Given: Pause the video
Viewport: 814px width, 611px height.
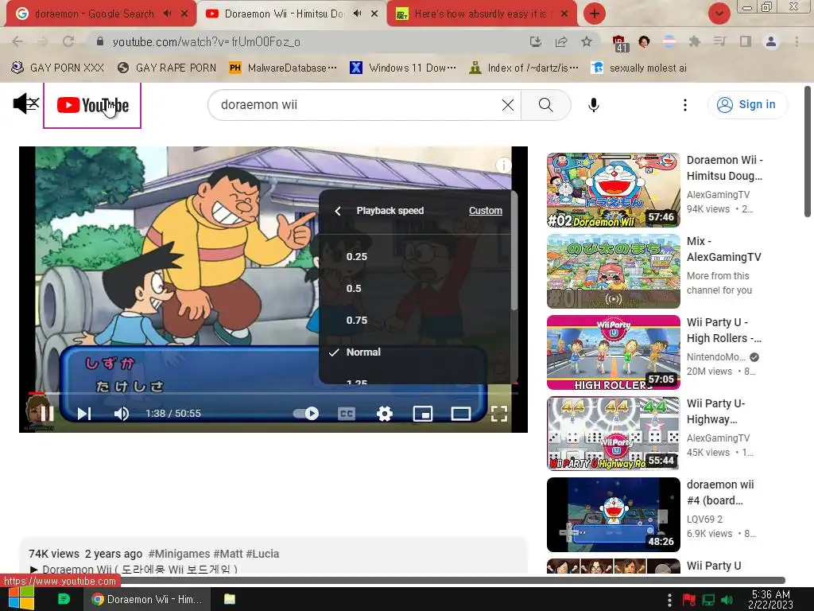Looking at the screenshot, I should click(x=47, y=414).
